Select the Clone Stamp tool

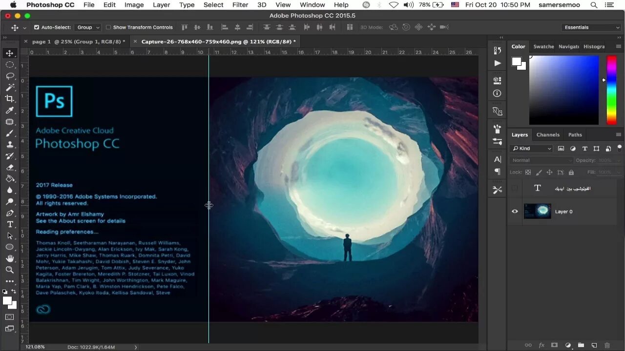click(10, 144)
